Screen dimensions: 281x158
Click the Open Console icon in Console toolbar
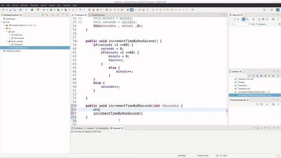(x=265, y=128)
